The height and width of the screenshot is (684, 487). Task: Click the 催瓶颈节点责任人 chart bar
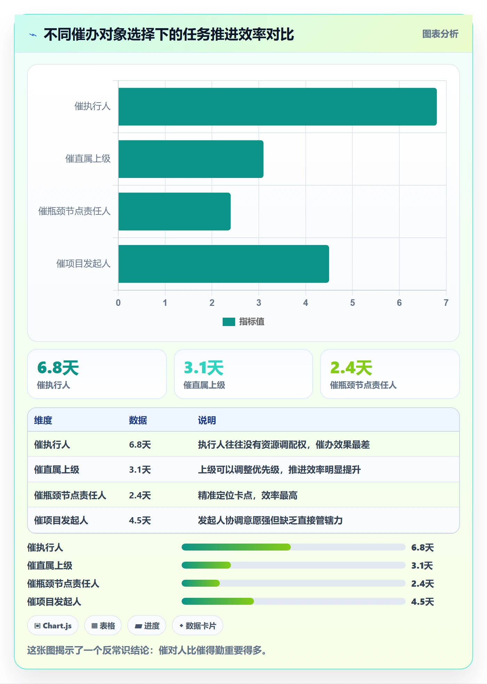175,212
